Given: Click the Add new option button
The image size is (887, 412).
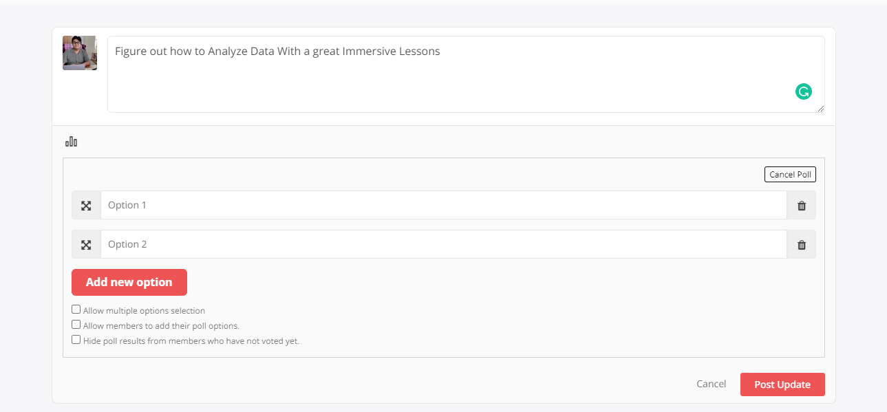Looking at the screenshot, I should click(129, 282).
